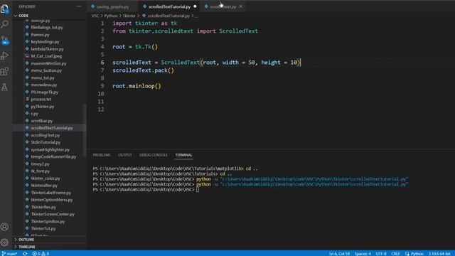This screenshot has height=256, width=455.
Task: Open scrollingText.py in explorer
Action: [x=45, y=135]
